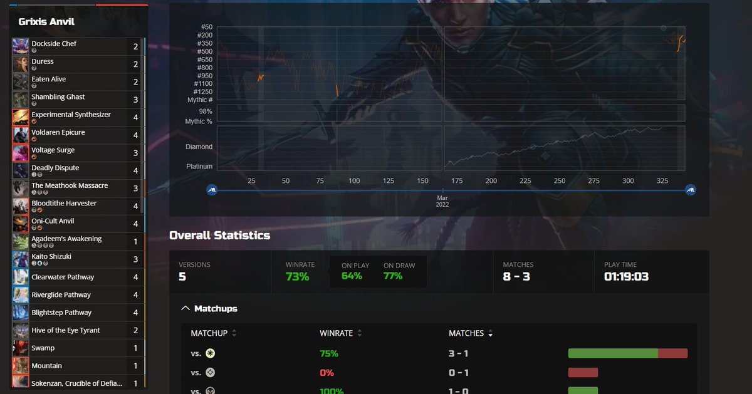
Task: Select Experimental Synthesizer in deck list
Action: click(78, 118)
